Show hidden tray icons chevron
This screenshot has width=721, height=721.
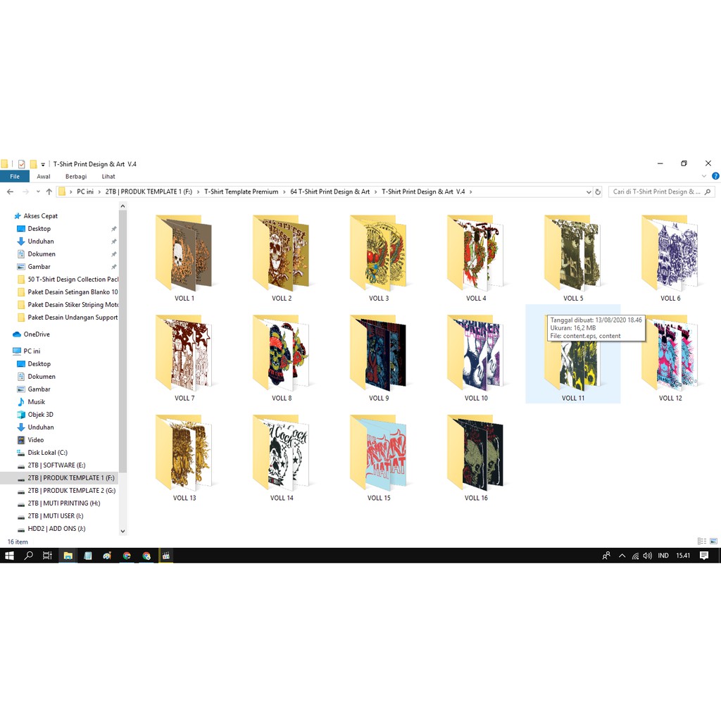pos(622,556)
